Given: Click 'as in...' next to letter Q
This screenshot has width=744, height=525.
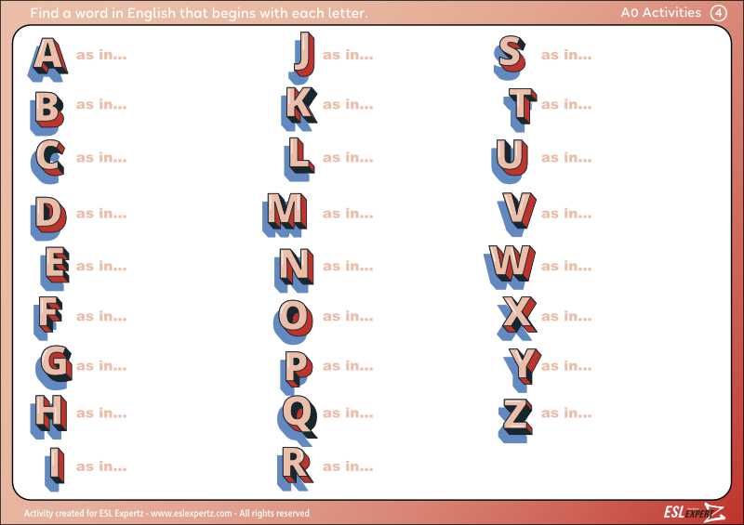Looking at the screenshot, I should point(348,413).
